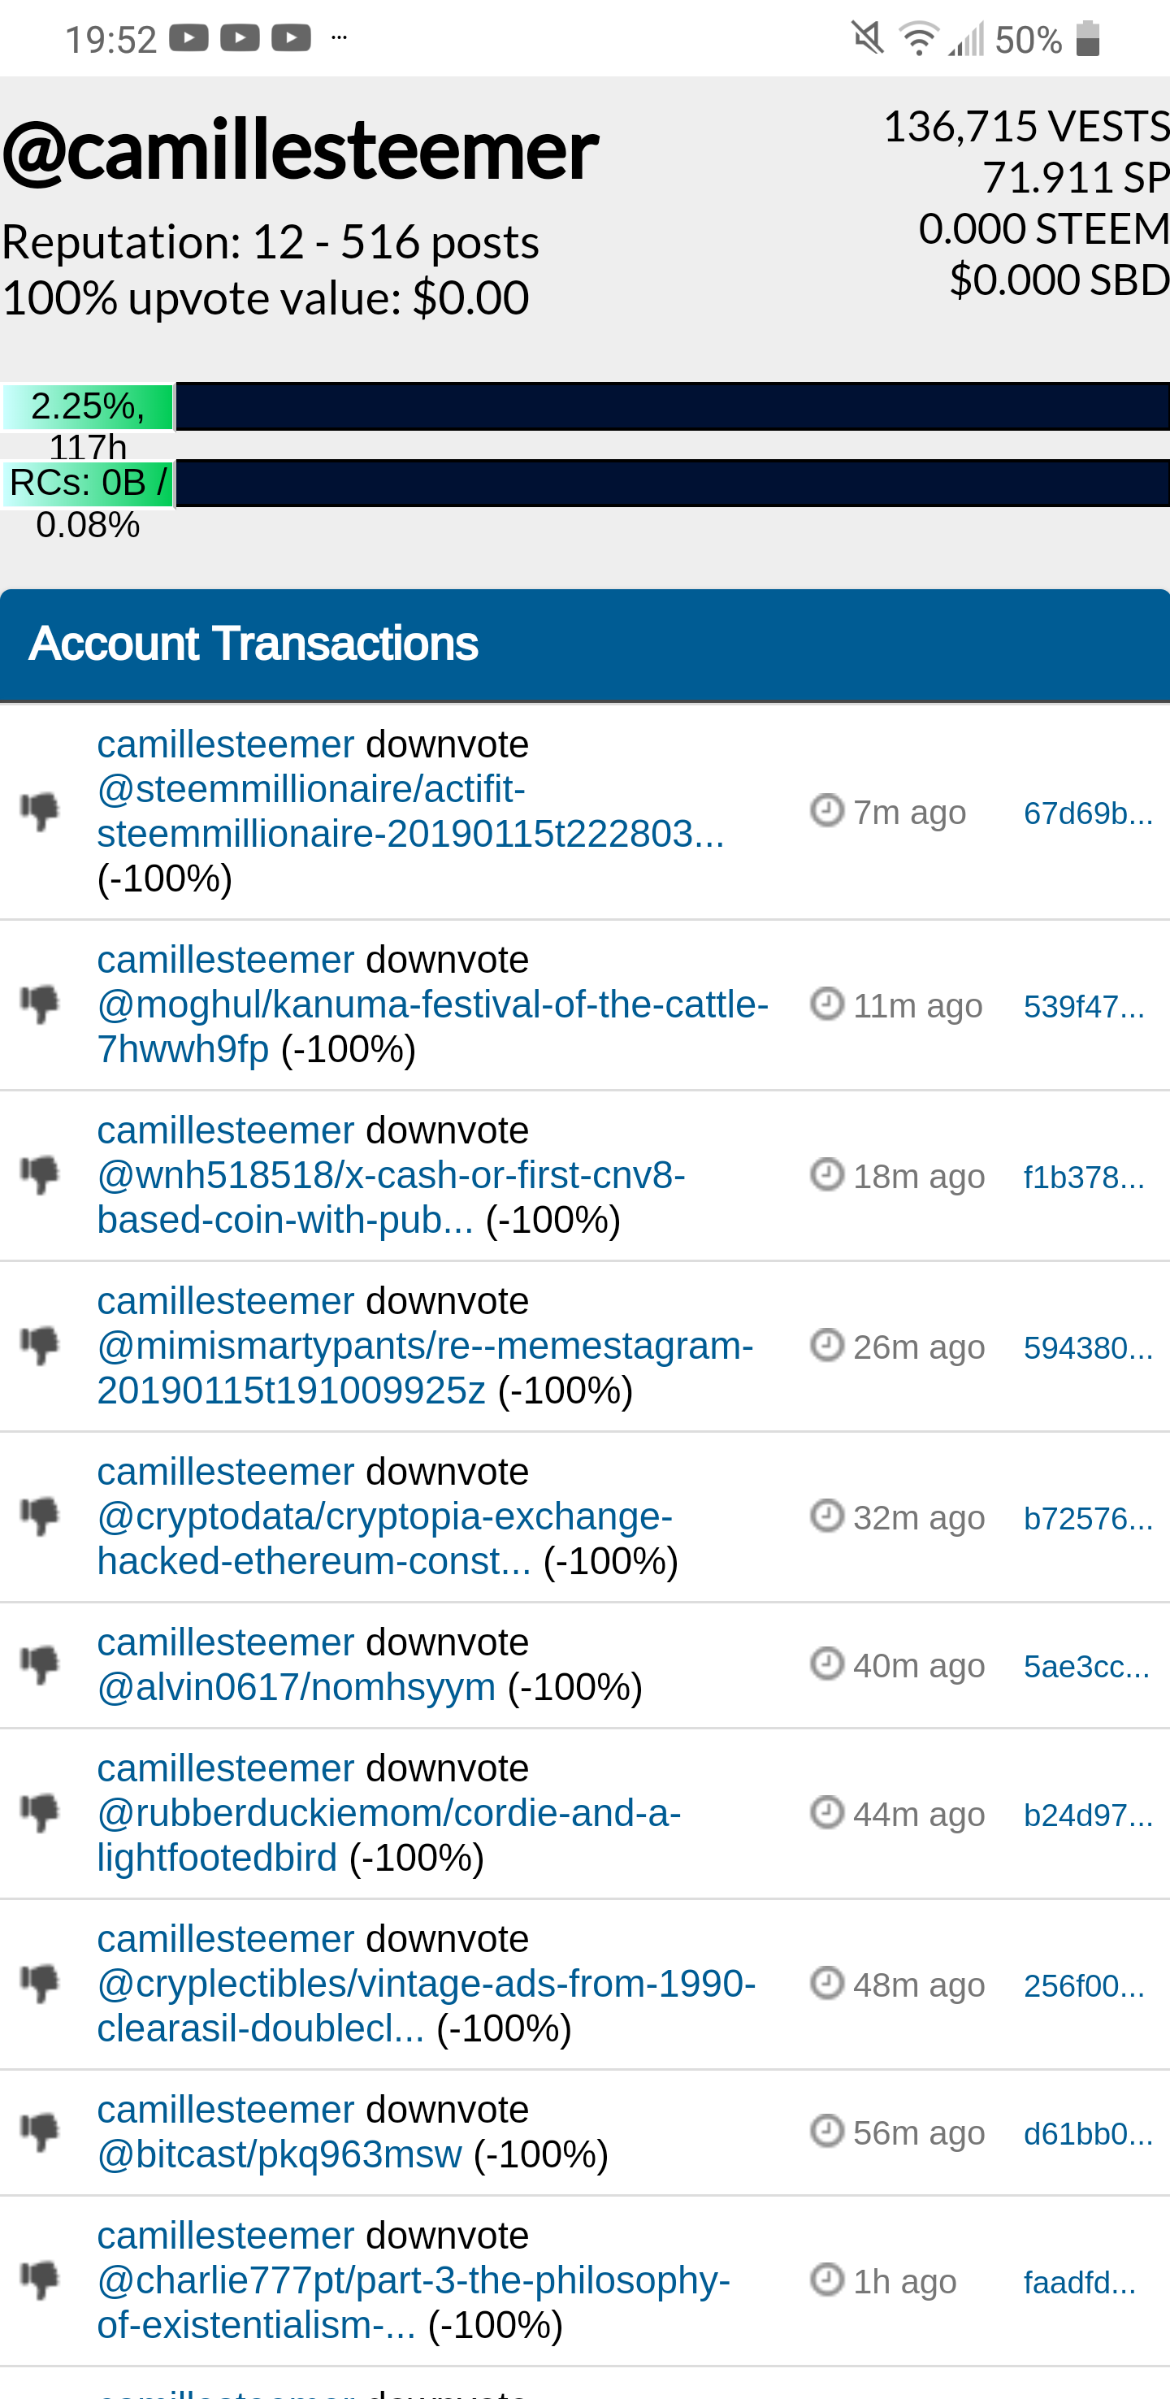Screen dimensions: 1170x2399
Task: Click the RCs resource credits bar
Action: click(x=671, y=484)
